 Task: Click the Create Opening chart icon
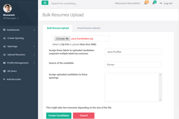point(4,38)
